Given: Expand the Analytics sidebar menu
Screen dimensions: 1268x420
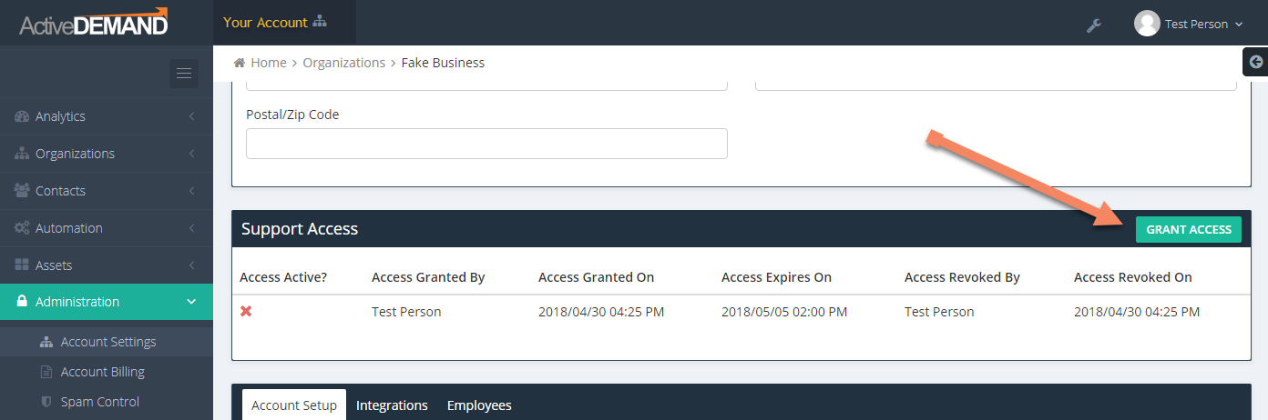Looking at the screenshot, I should click(107, 116).
